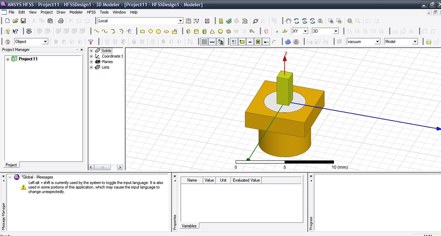Close the Project Manager panel
The height and width of the screenshot is (236, 441).
click(82, 50)
